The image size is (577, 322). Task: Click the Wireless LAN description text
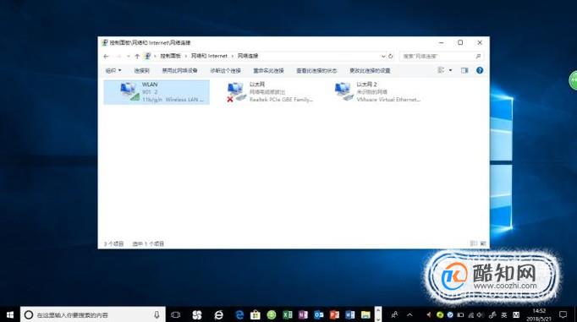(173, 100)
